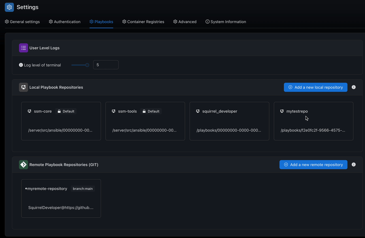Image resolution: width=365 pixels, height=238 pixels.
Task: Open the Container Registries tab
Action: pyautogui.click(x=143, y=22)
